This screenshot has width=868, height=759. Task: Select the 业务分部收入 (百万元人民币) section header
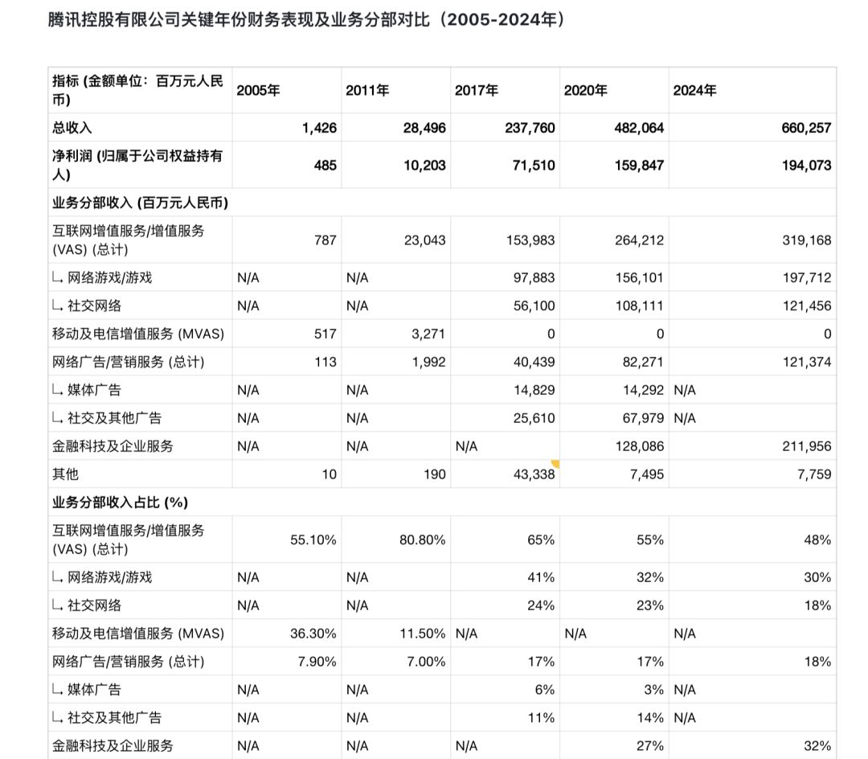click(x=140, y=203)
